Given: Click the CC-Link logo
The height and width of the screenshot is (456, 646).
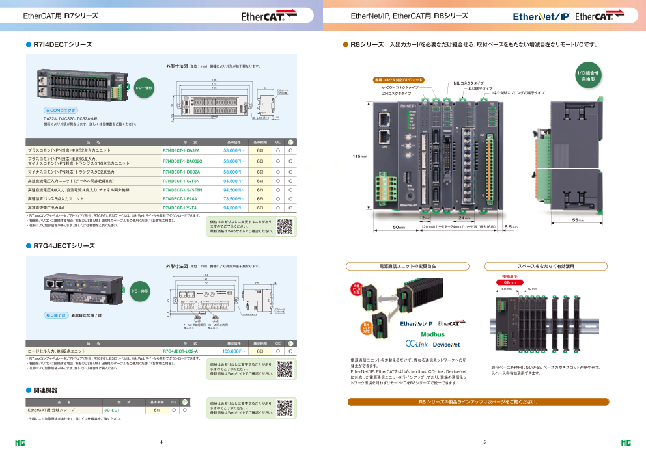Looking at the screenshot, I should pos(417,344).
